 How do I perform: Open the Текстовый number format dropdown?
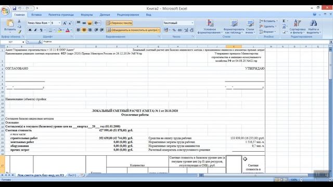193,23
